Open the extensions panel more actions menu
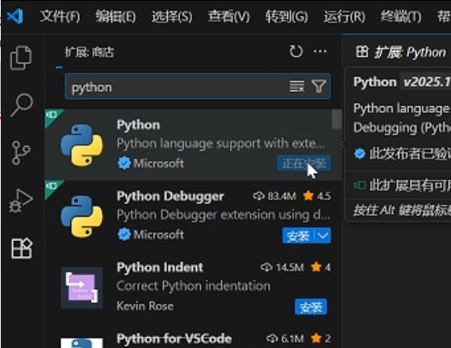The width and height of the screenshot is (451, 348). point(319,52)
